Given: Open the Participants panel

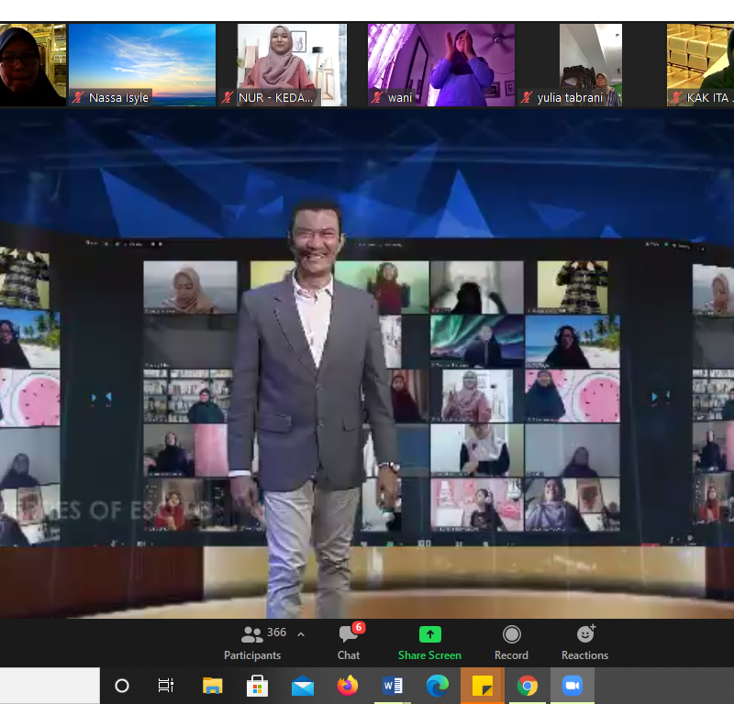Looking at the screenshot, I should click(252, 642).
